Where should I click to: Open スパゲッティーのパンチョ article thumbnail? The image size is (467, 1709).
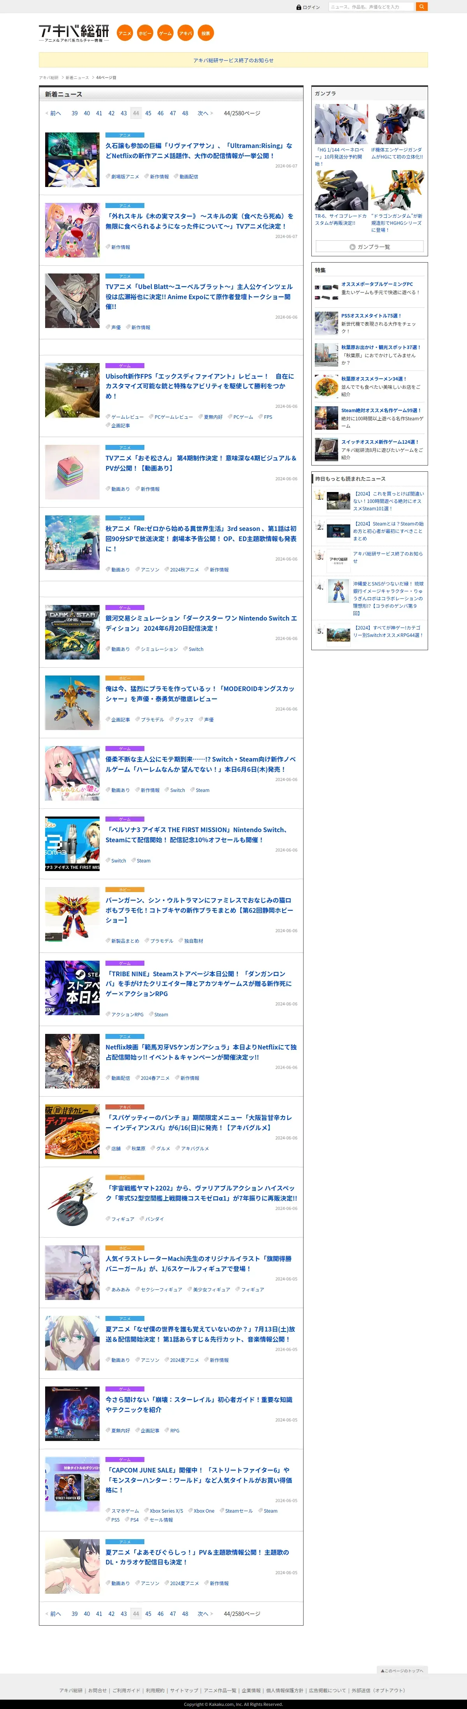(72, 1132)
